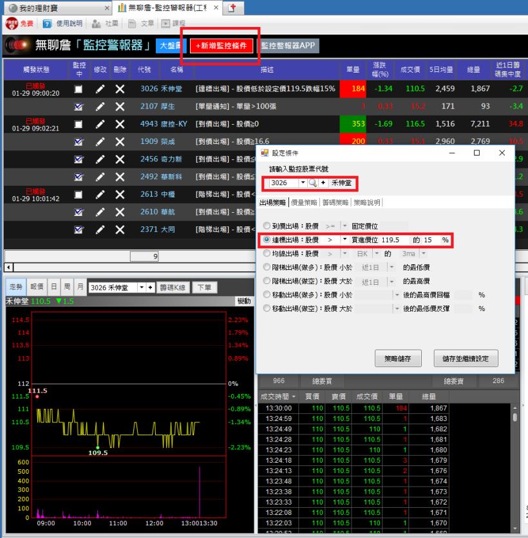This screenshot has height=538, width=528.
Task: Edit the 2107 厚生 condition pencil icon
Action: 100,107
